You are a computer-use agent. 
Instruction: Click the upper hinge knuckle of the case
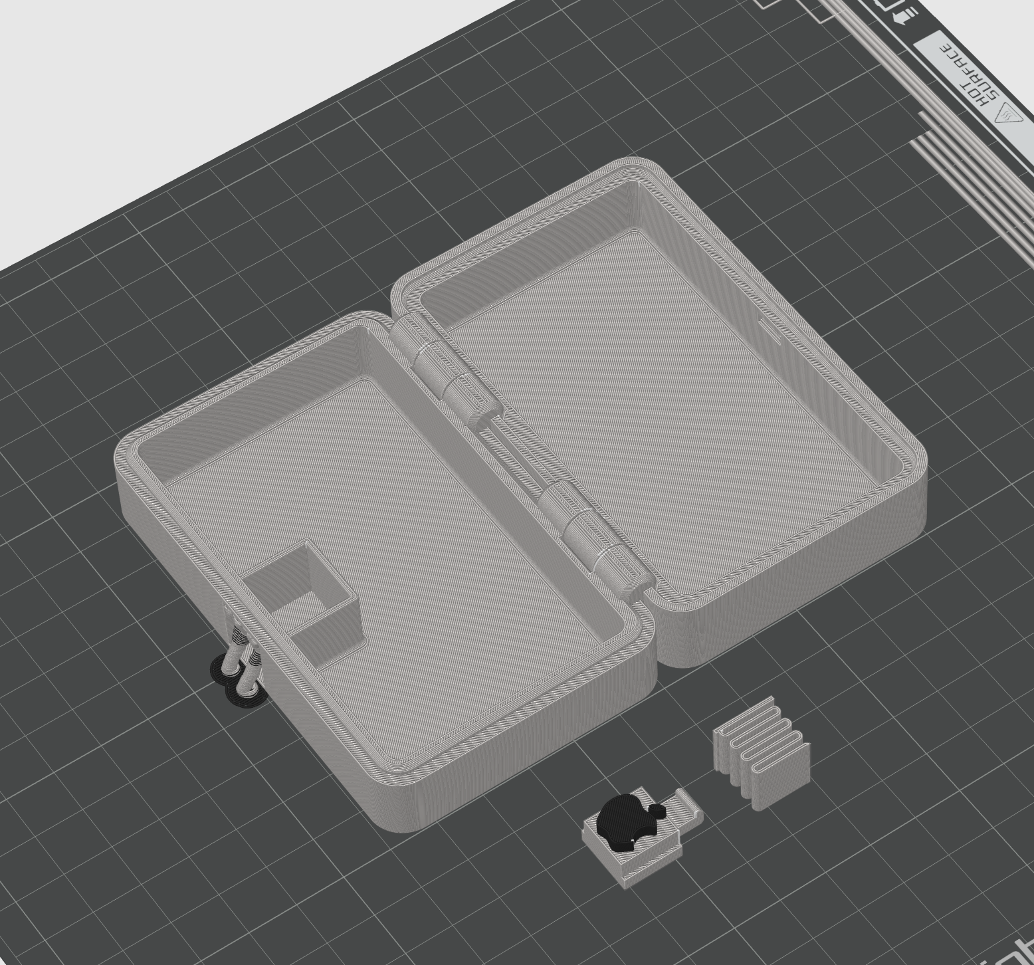[448, 372]
